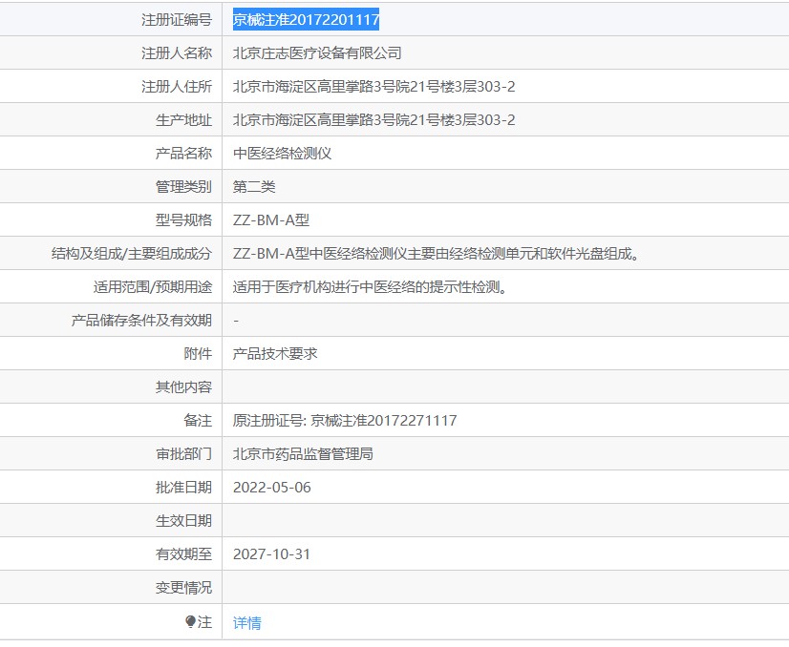Click attachment value 产品技术要求

coord(275,354)
